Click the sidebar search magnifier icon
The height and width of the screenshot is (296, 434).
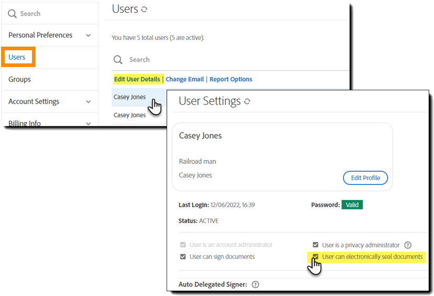coord(12,14)
